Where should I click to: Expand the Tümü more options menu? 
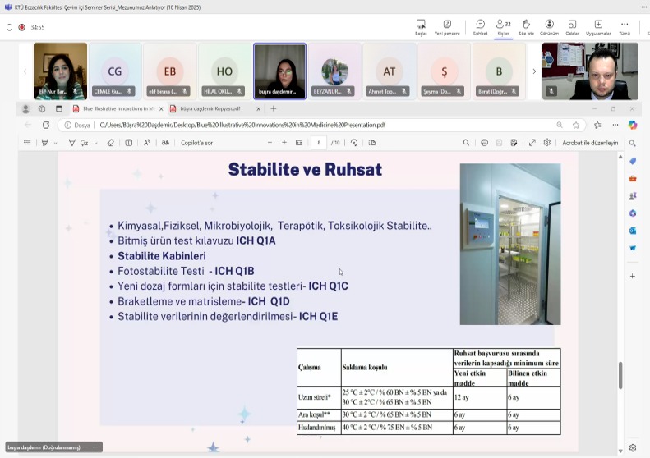click(625, 27)
